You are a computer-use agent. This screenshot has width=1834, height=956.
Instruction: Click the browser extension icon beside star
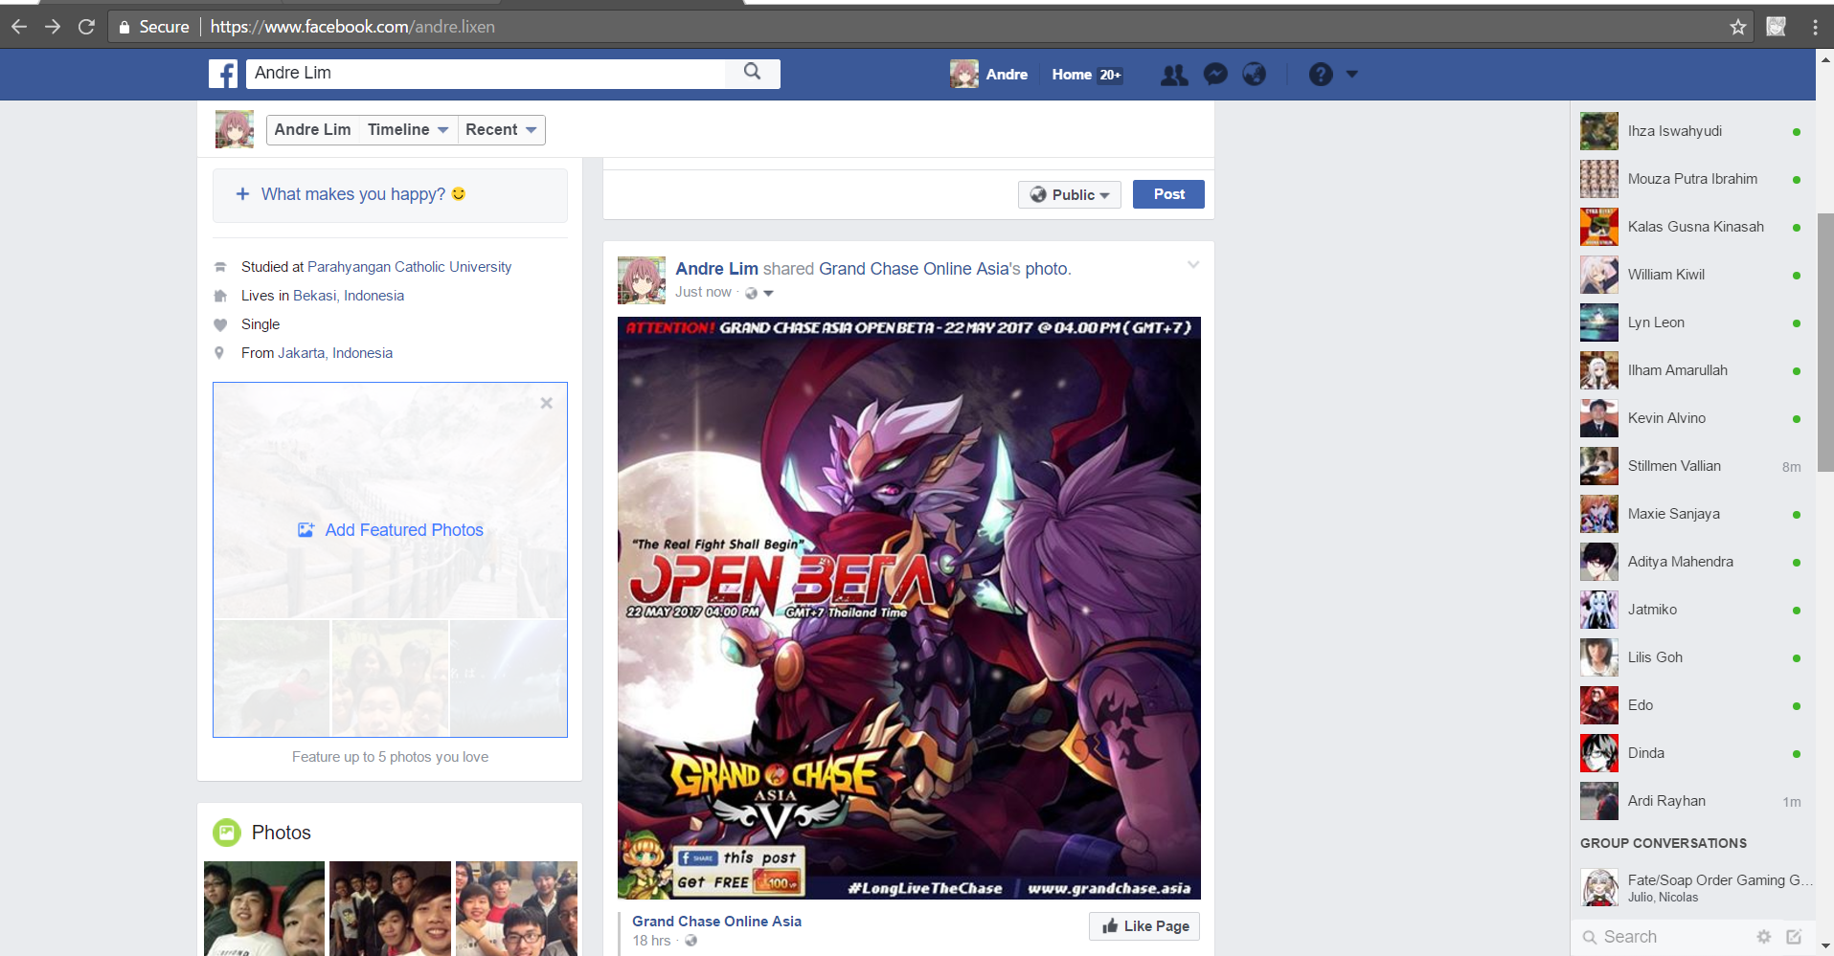coord(1777,27)
